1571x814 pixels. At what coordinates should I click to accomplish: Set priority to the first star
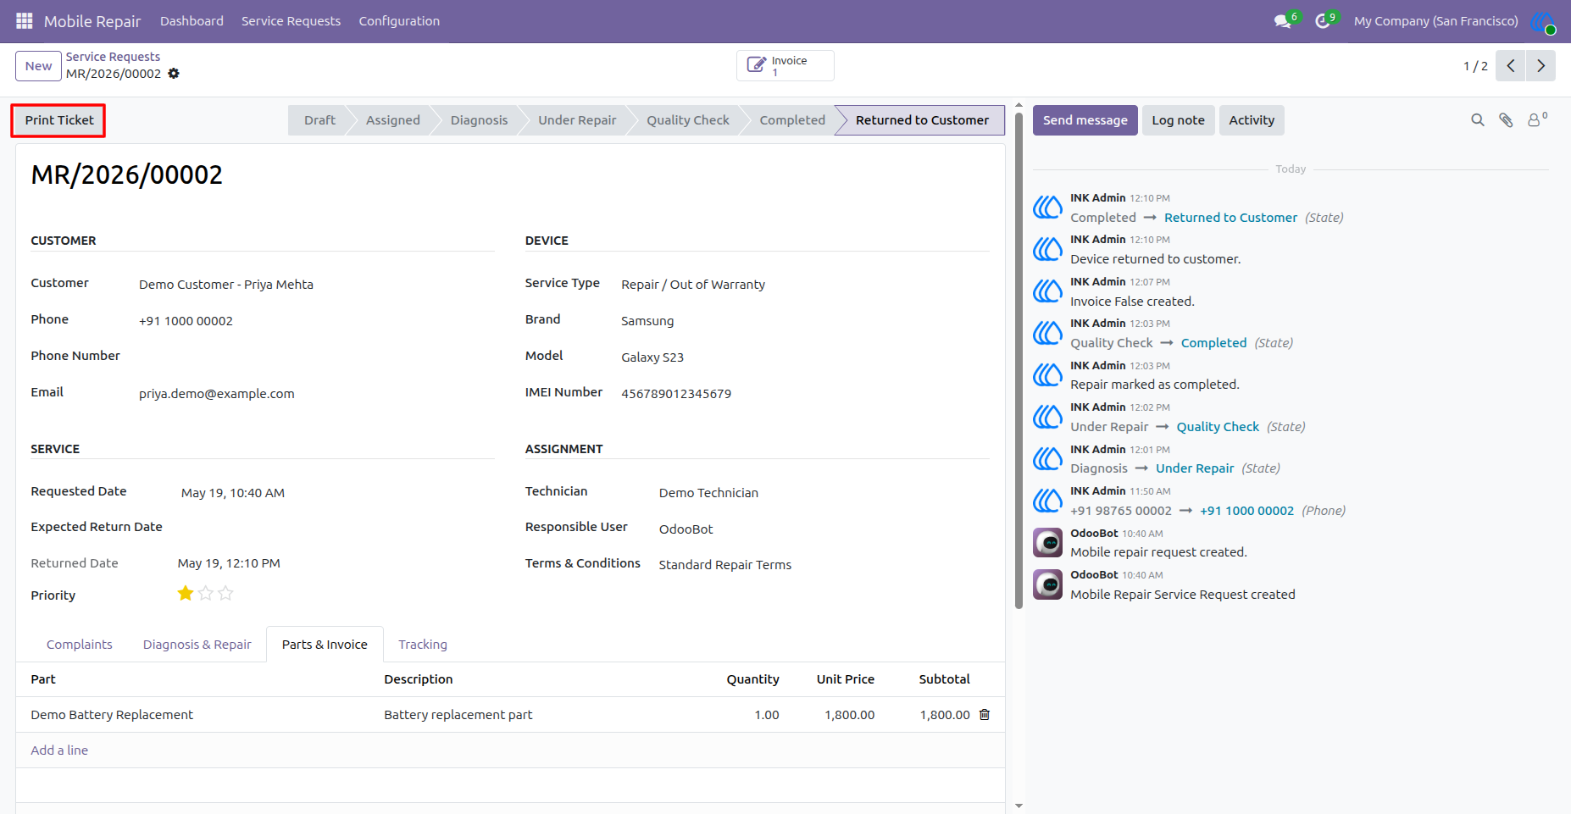(186, 594)
